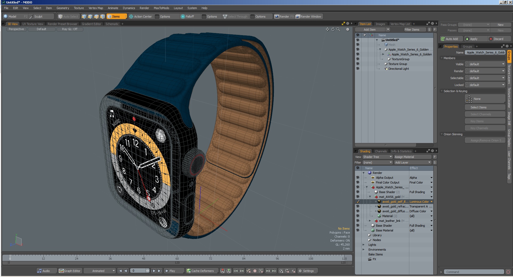Open the Animated keying dropdown

[x=100, y=271]
